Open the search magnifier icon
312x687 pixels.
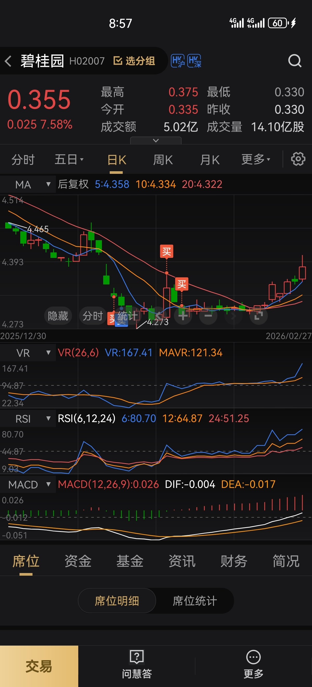pyautogui.click(x=295, y=61)
